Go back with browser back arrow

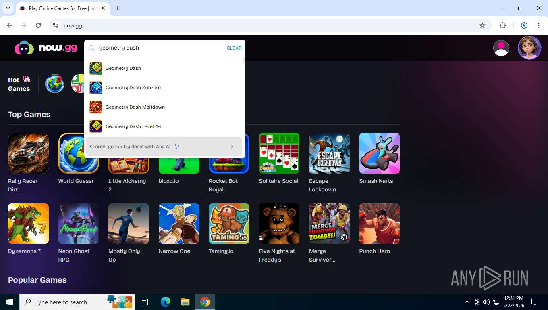tap(9, 25)
